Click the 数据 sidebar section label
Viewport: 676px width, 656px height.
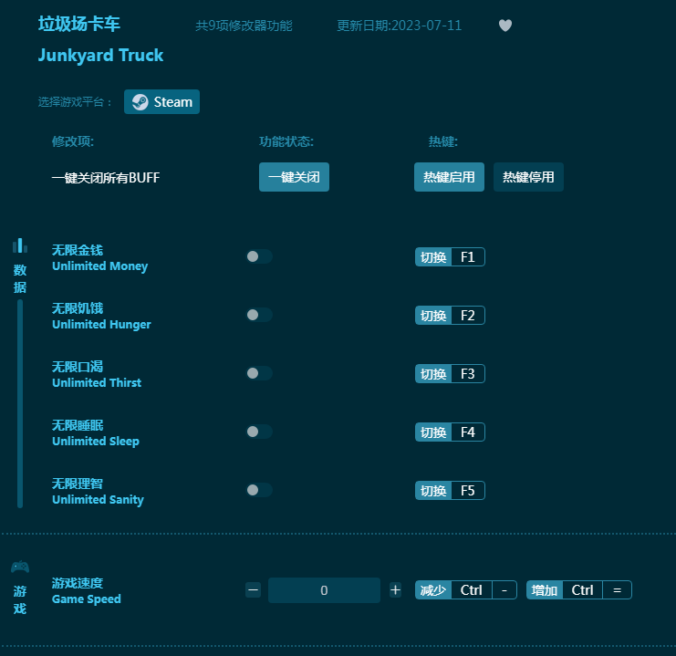[20, 278]
